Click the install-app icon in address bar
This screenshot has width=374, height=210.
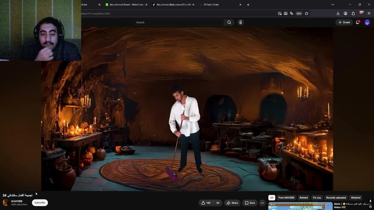(x=285, y=13)
